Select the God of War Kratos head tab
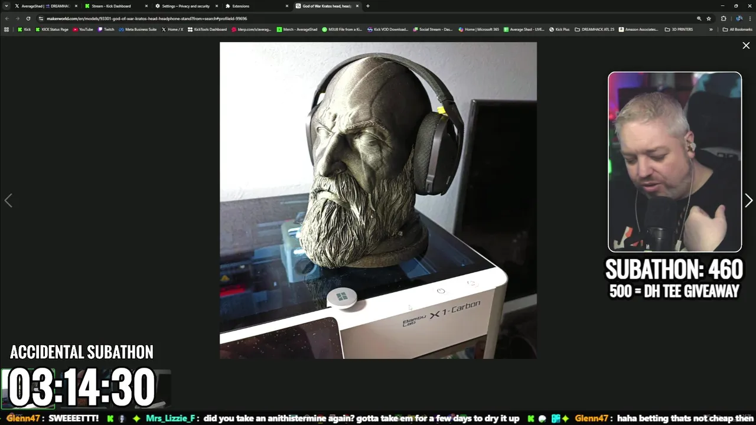This screenshot has height=425, width=756. [327, 6]
